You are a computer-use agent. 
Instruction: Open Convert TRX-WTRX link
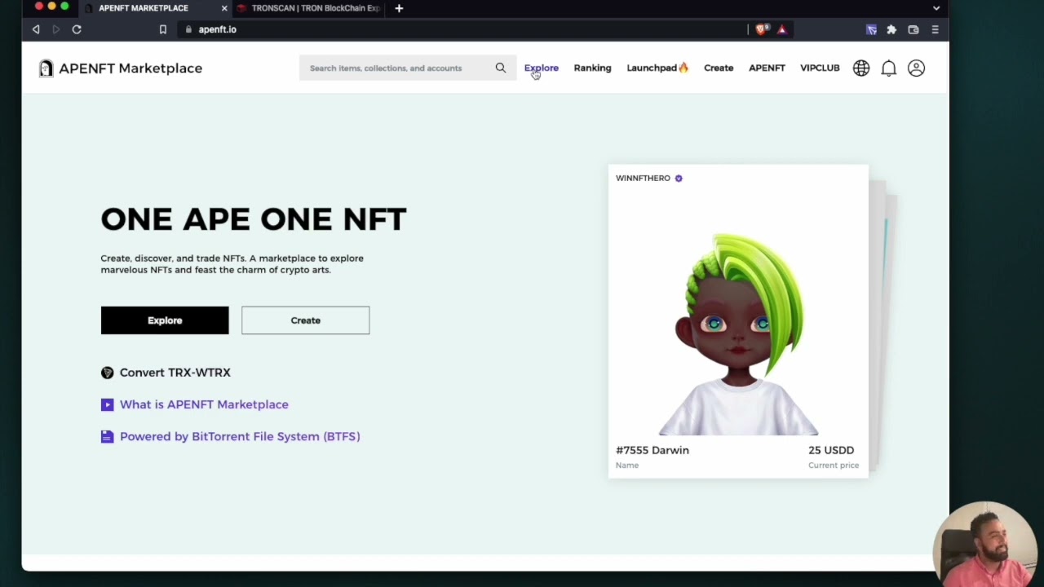(175, 373)
